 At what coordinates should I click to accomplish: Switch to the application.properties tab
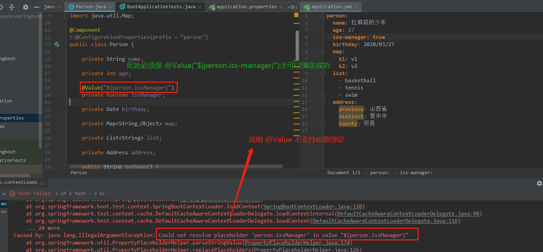(x=246, y=6)
